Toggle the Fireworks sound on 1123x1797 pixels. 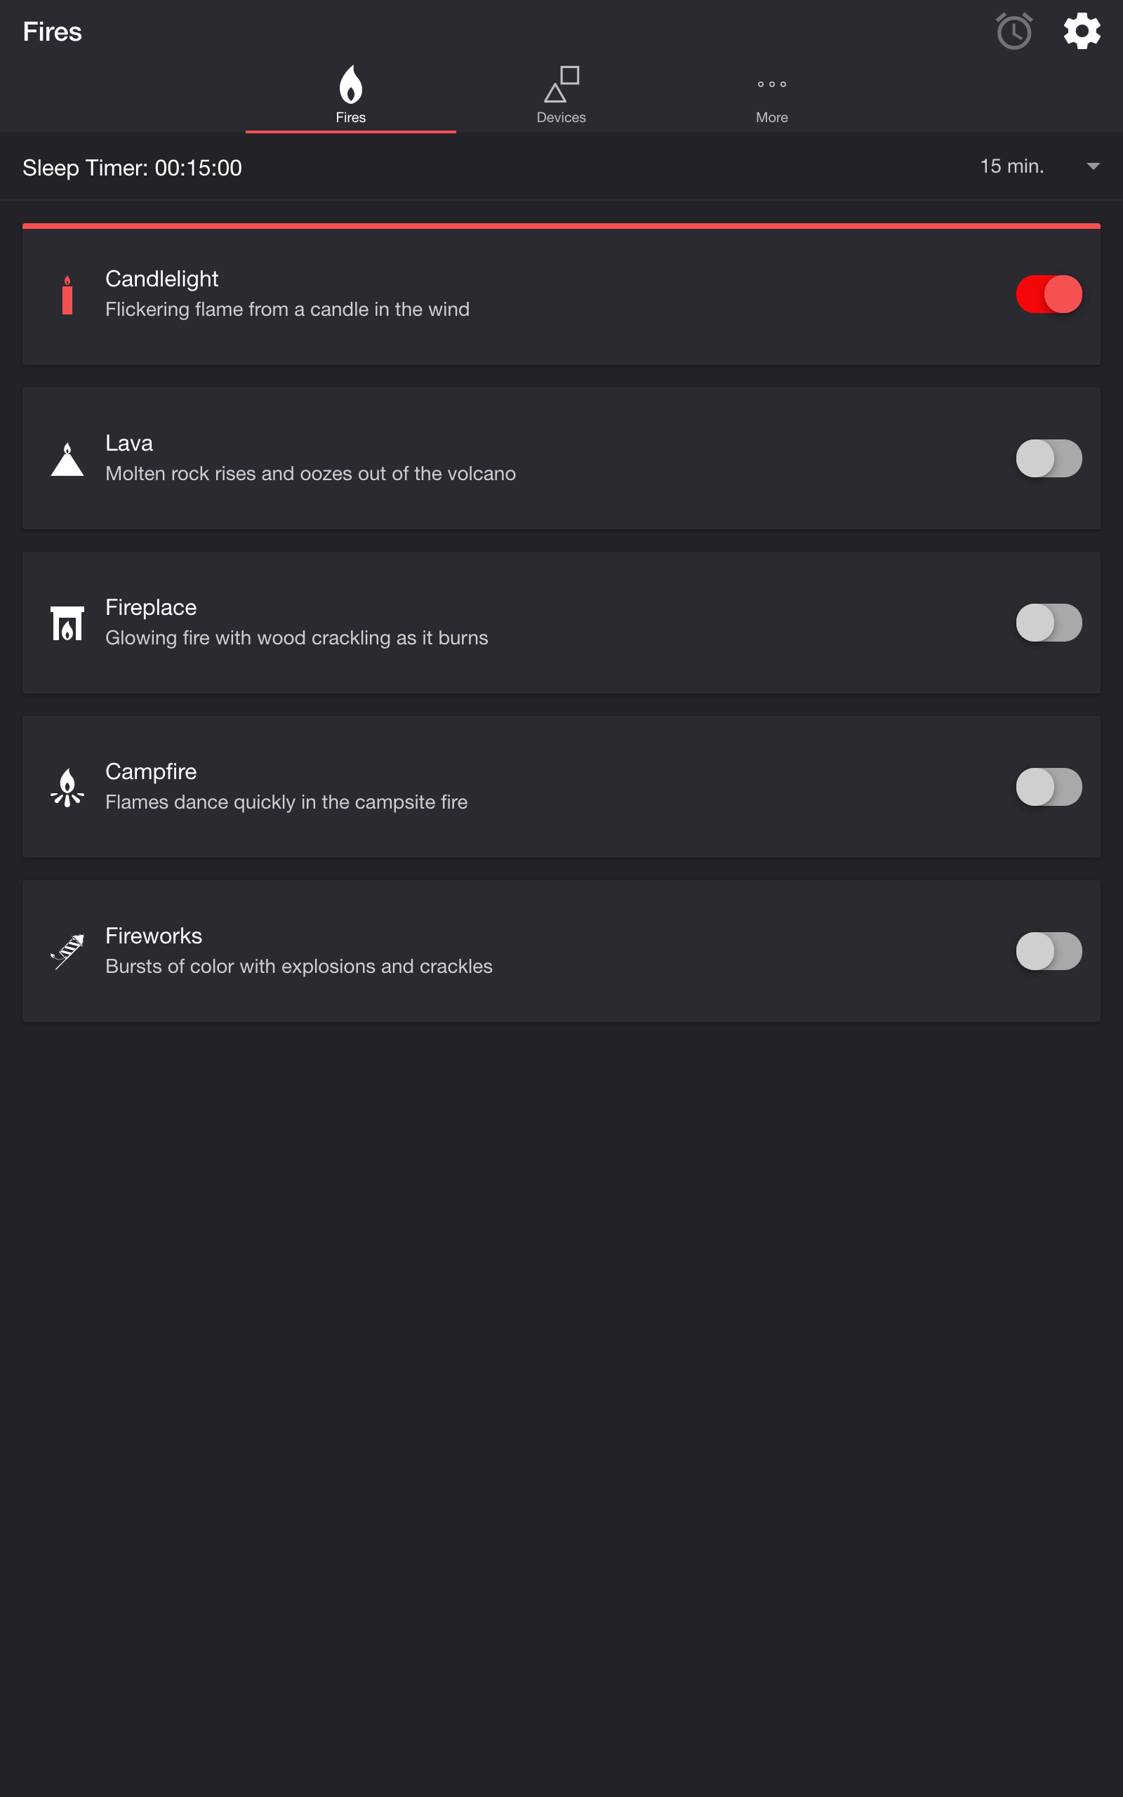pos(1049,951)
